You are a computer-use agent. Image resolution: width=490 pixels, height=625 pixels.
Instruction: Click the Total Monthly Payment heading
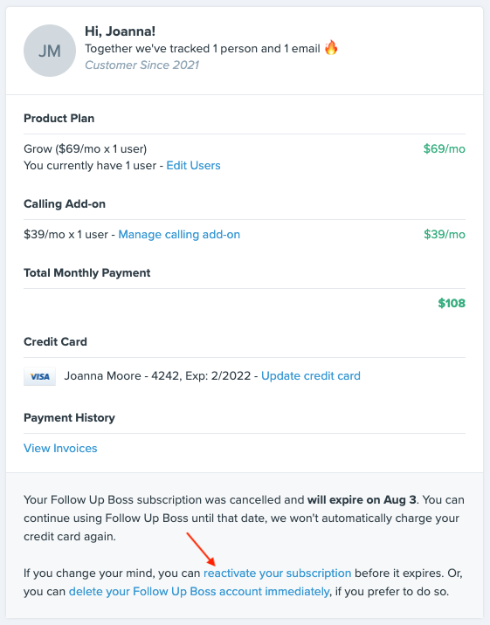coord(87,273)
